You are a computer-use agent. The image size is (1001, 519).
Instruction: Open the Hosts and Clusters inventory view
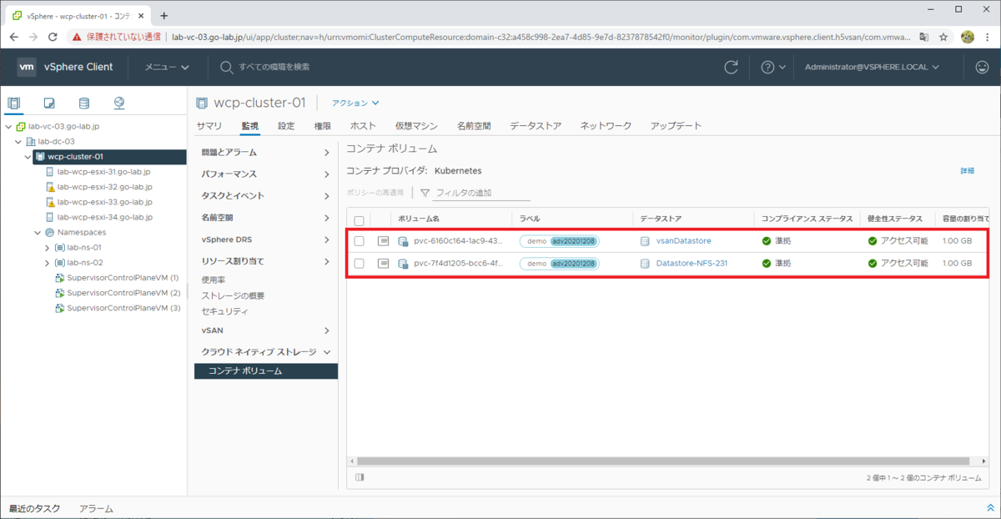click(x=14, y=103)
